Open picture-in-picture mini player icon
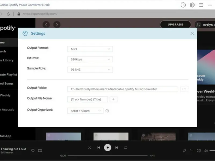The image size is (215, 161). pyautogui.click(x=40, y=151)
